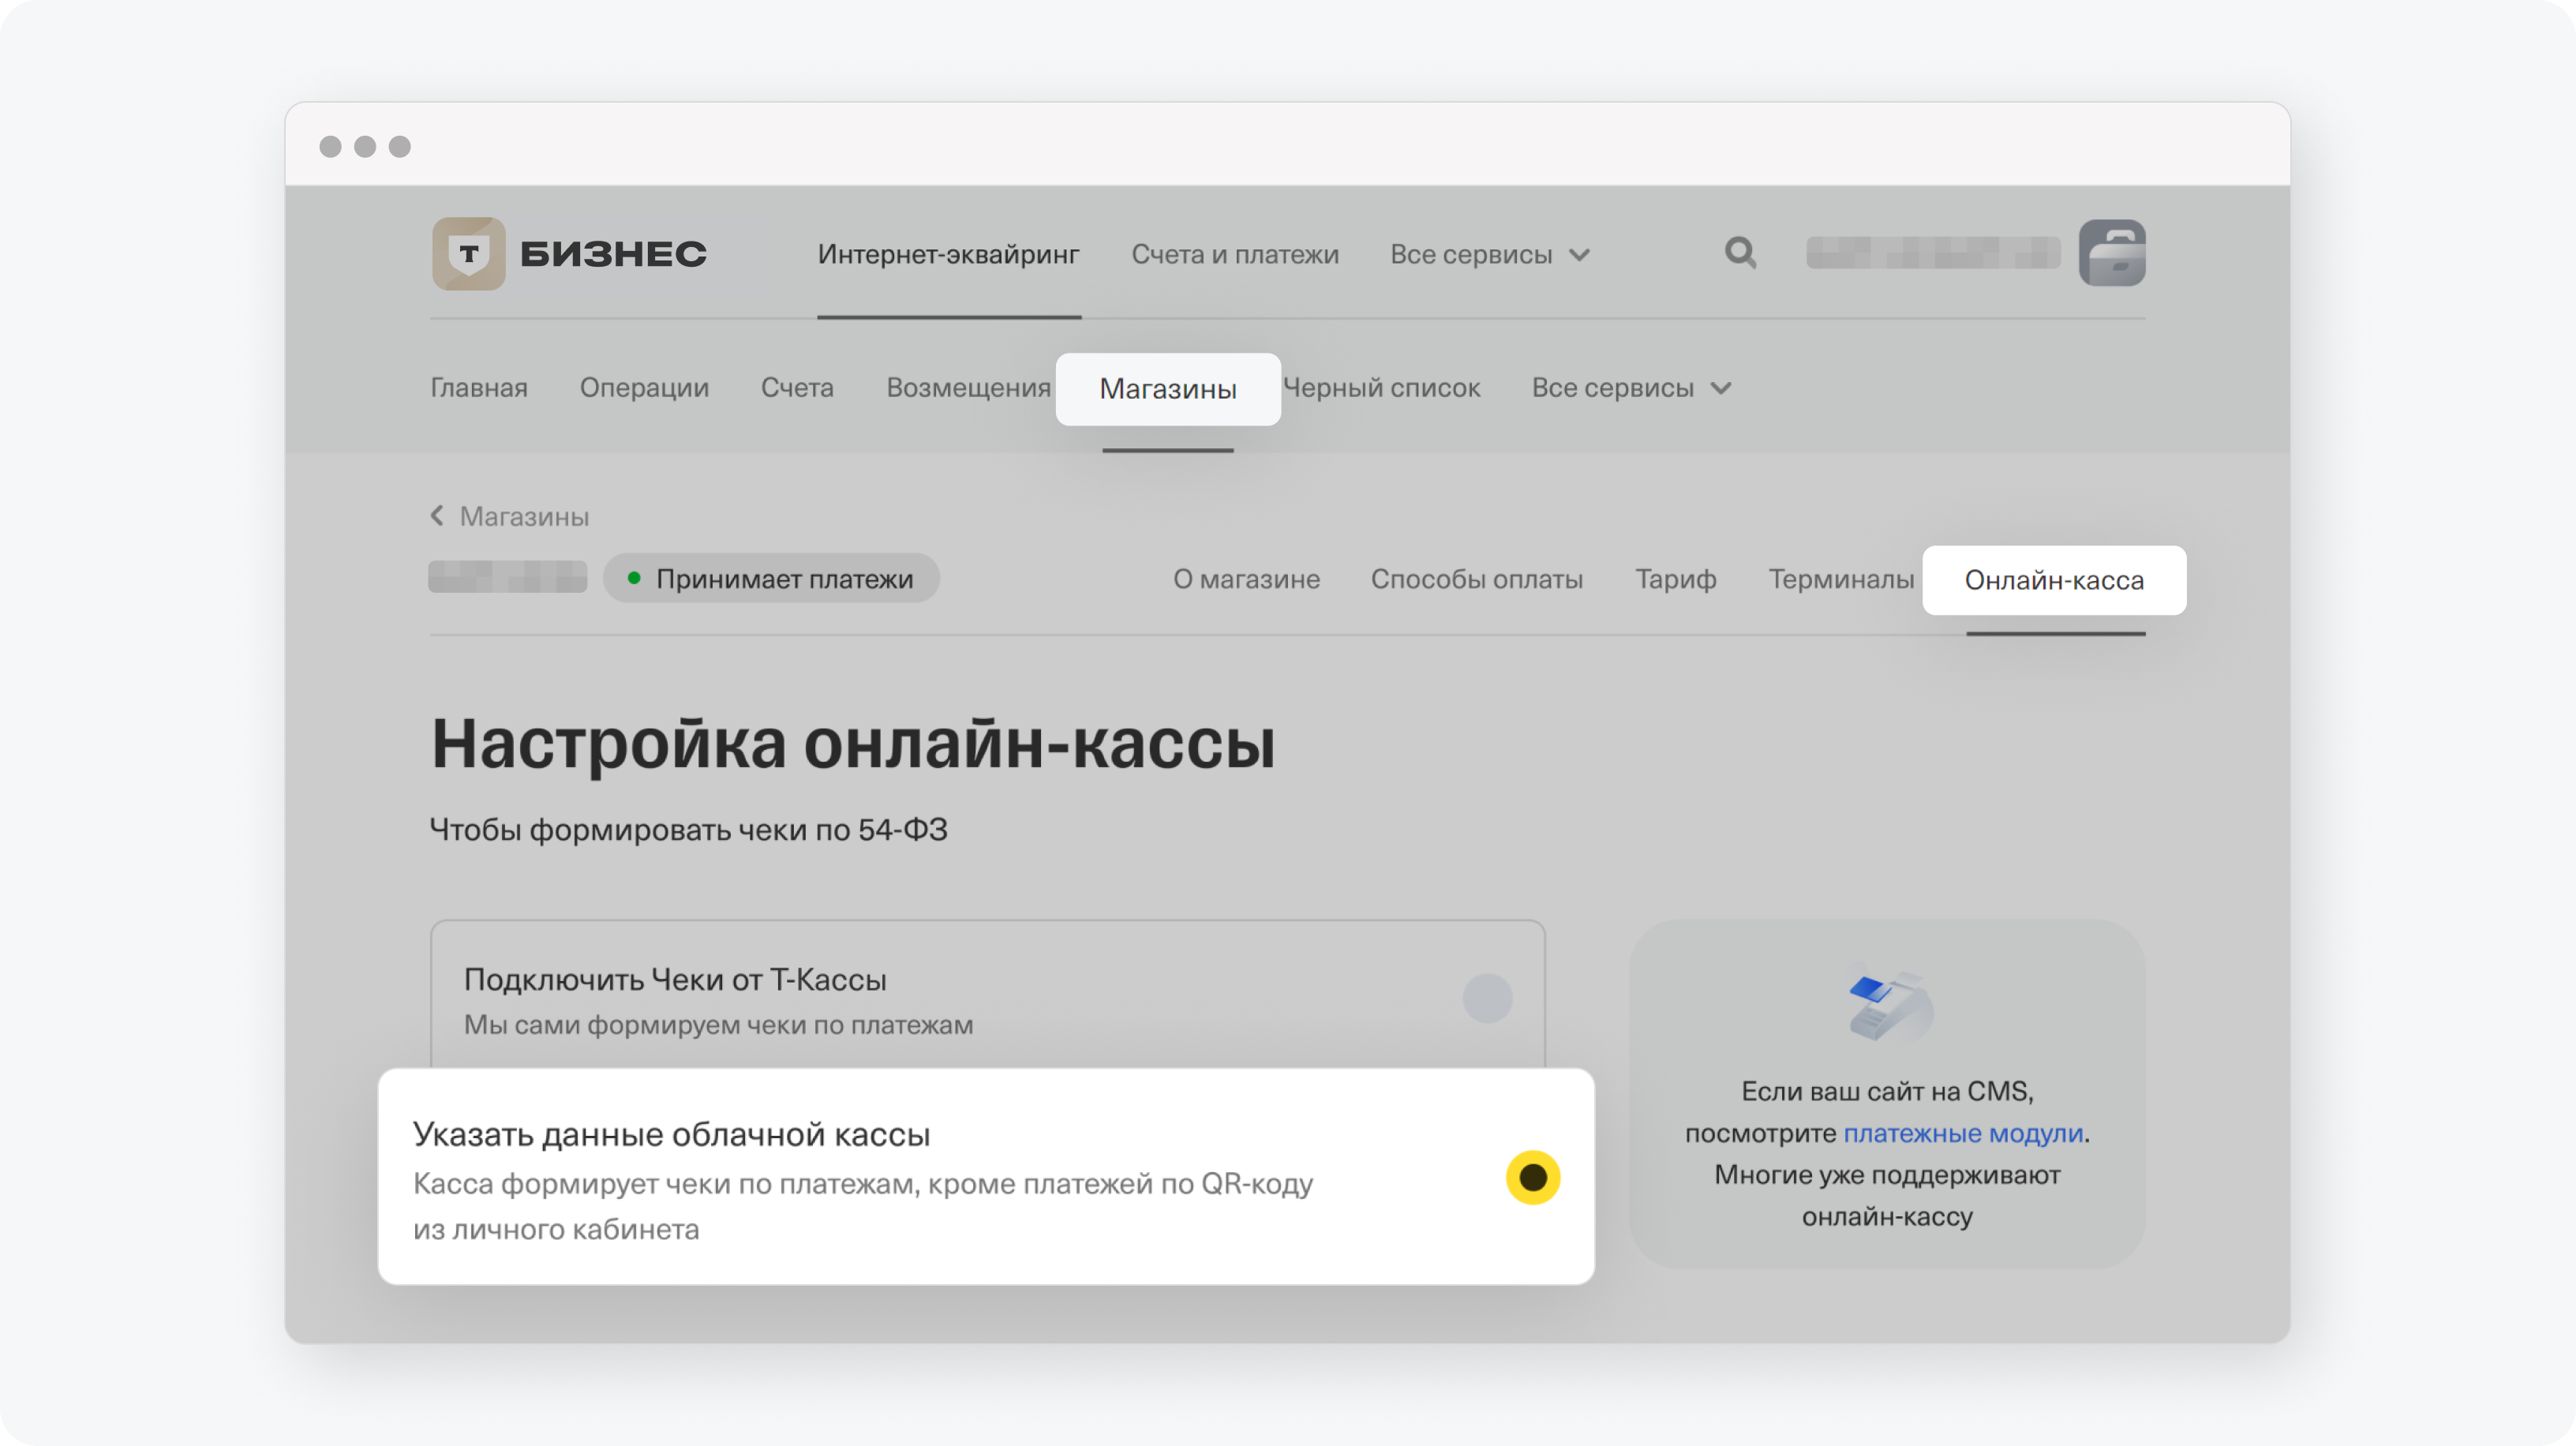Viewport: 2576px width, 1446px height.
Task: Select Подключить Чеки от Т-Кассы radio
Action: [1487, 998]
